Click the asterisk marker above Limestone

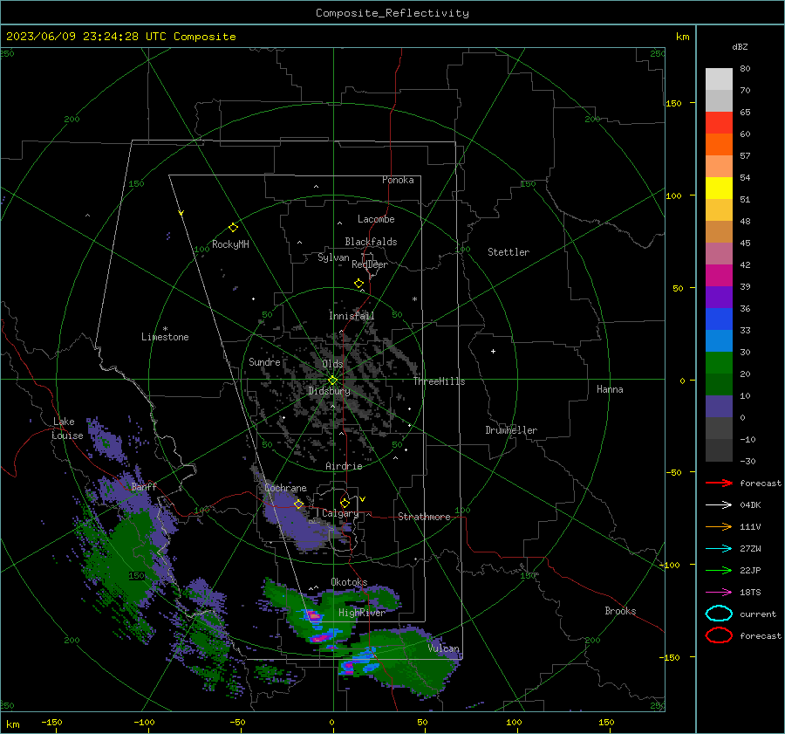tap(165, 329)
